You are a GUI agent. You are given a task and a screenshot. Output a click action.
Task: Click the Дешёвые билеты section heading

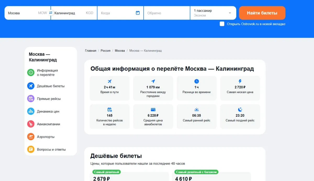116,156
